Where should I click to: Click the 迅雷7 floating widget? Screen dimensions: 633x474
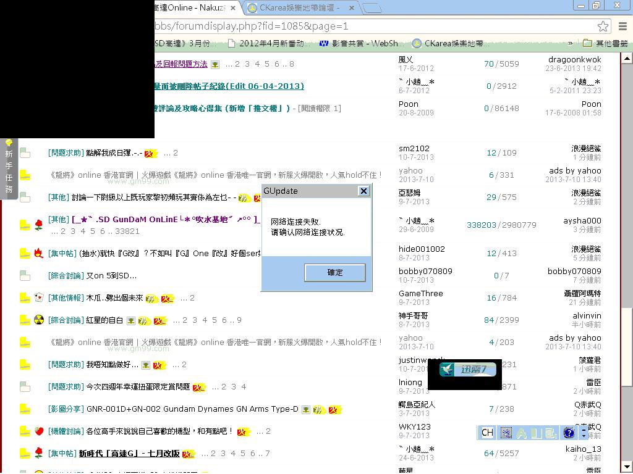[465, 370]
